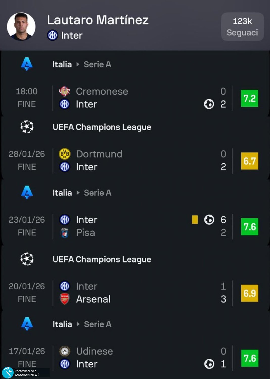Click the yellow card icon in Pisa match

click(x=195, y=220)
